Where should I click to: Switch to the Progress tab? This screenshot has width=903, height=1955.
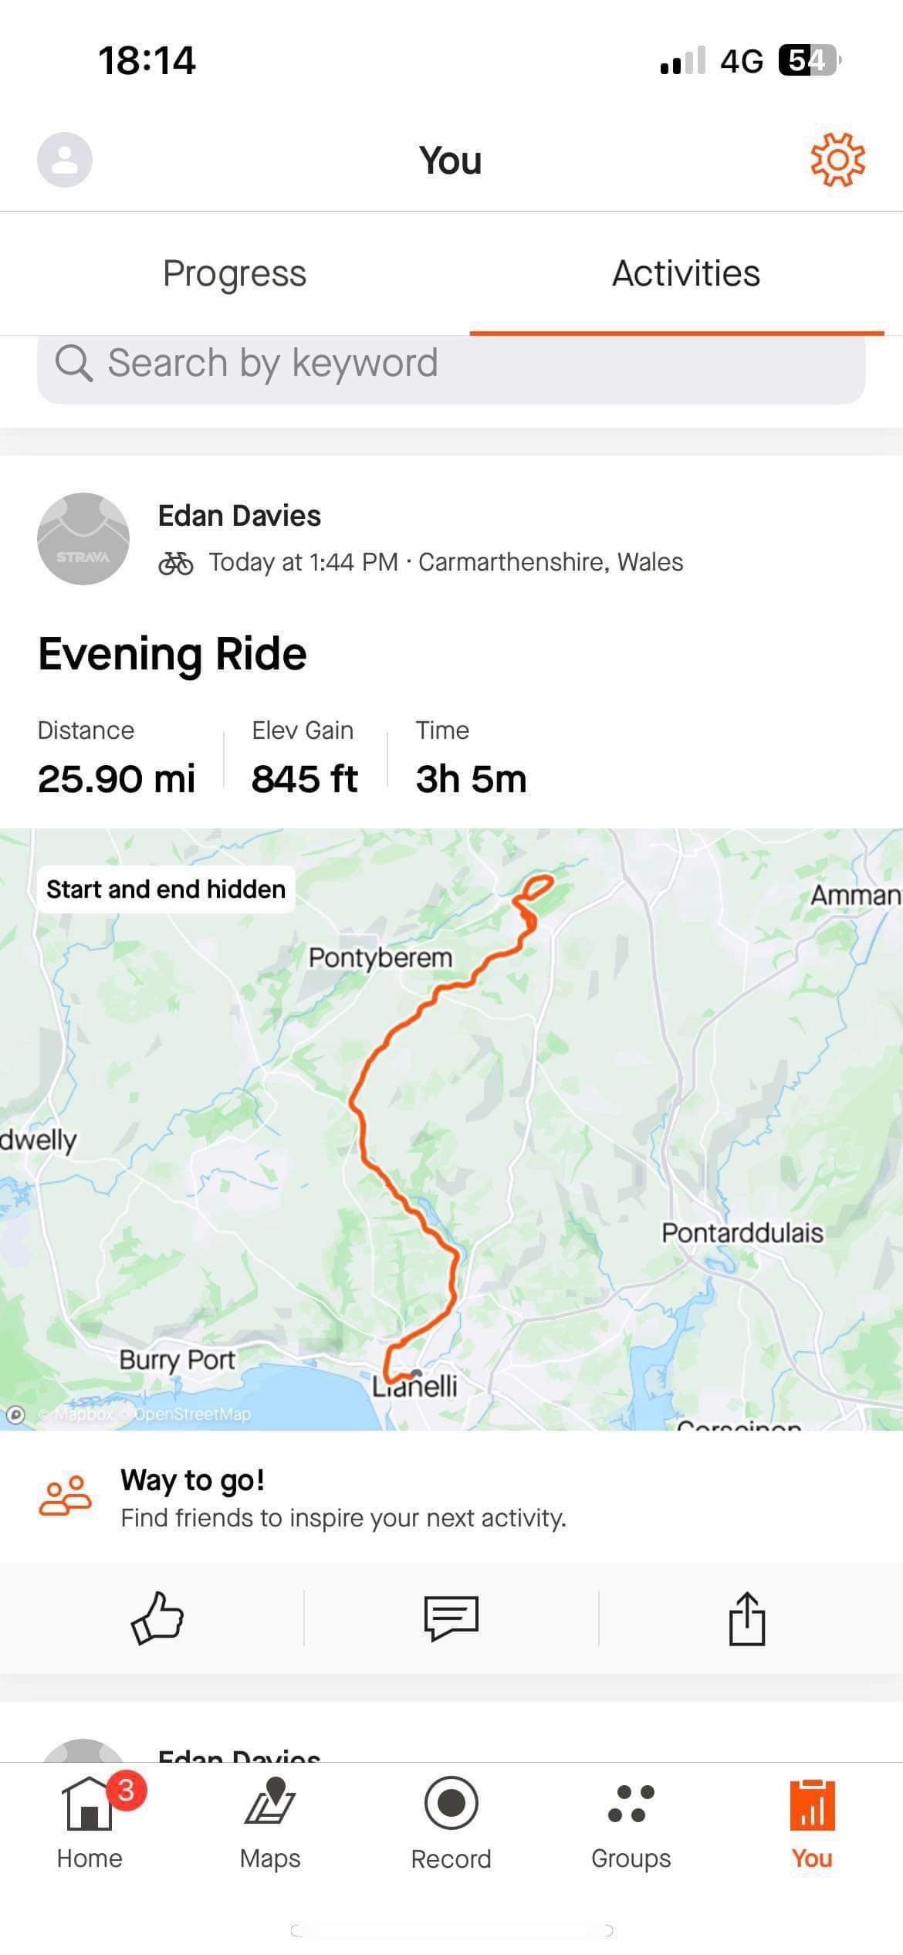click(x=235, y=273)
